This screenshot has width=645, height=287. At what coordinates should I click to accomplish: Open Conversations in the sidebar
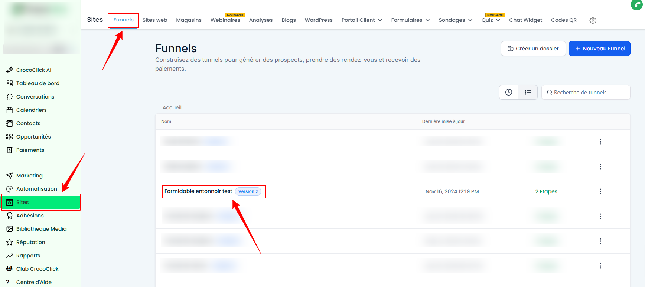pyautogui.click(x=35, y=97)
